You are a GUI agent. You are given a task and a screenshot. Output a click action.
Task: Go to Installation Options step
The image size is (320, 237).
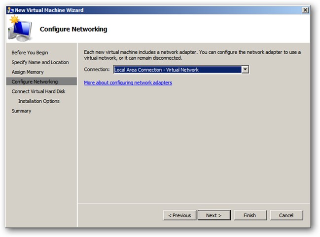click(39, 101)
